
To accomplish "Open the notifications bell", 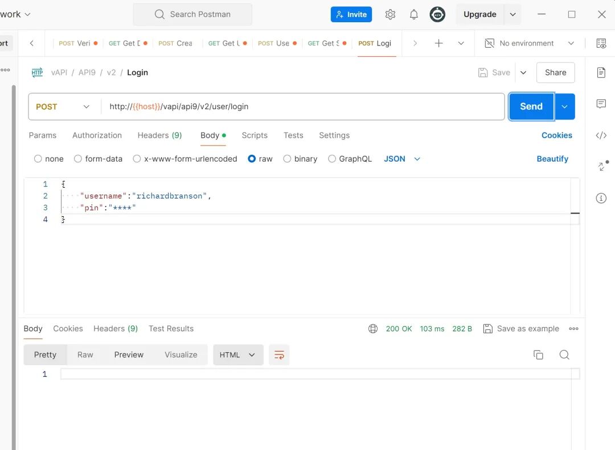I will click(x=414, y=14).
